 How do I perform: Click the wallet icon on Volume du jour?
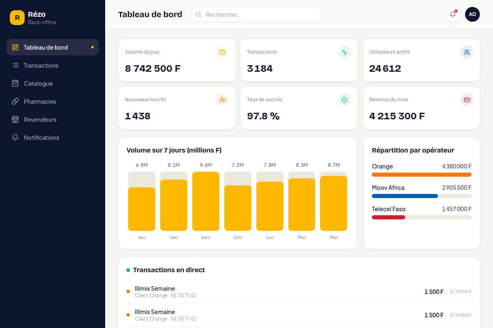tap(222, 52)
